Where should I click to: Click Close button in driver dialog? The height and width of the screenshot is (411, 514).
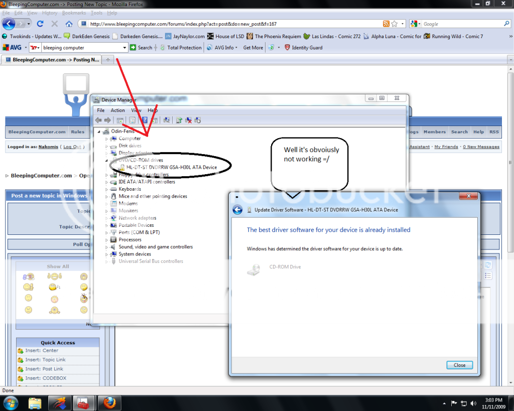[459, 365]
